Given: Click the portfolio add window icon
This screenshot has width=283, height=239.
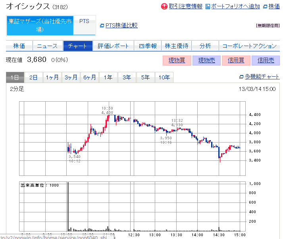Looking at the screenshot, I should [x=208, y=6].
